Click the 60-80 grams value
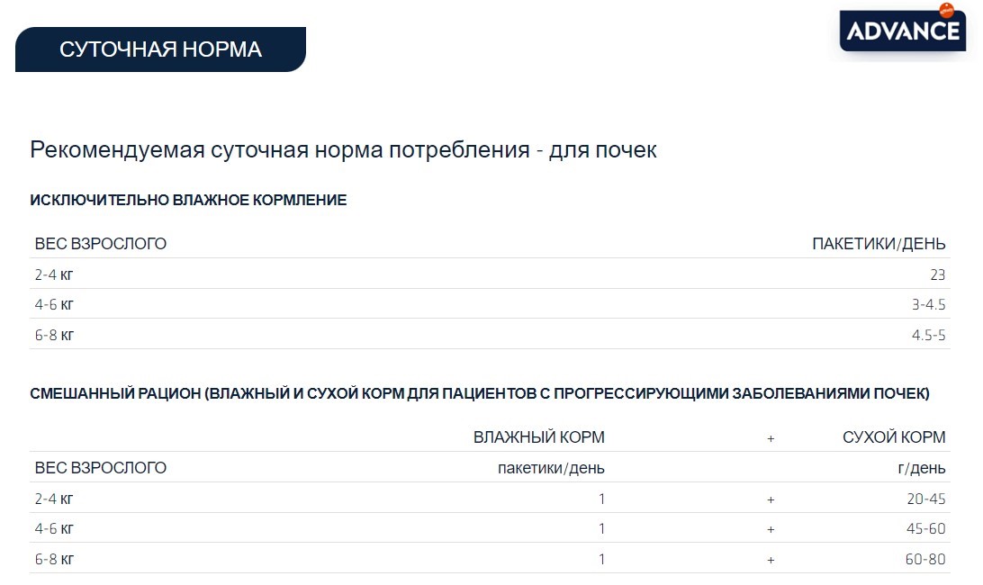The height and width of the screenshot is (585, 983). 925,559
